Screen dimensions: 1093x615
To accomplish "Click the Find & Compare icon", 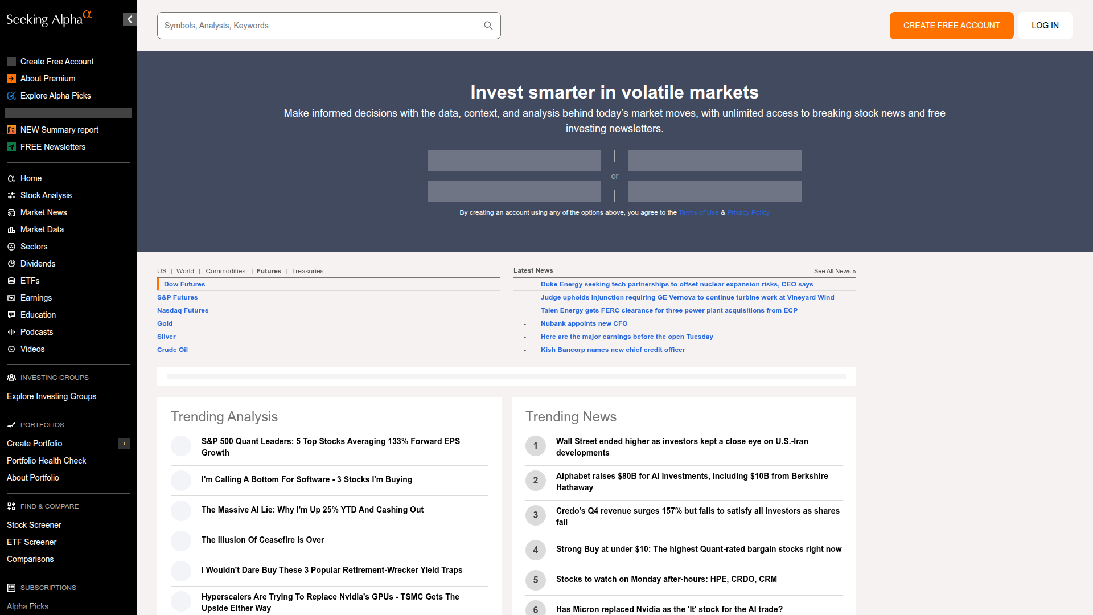I will click(x=11, y=506).
